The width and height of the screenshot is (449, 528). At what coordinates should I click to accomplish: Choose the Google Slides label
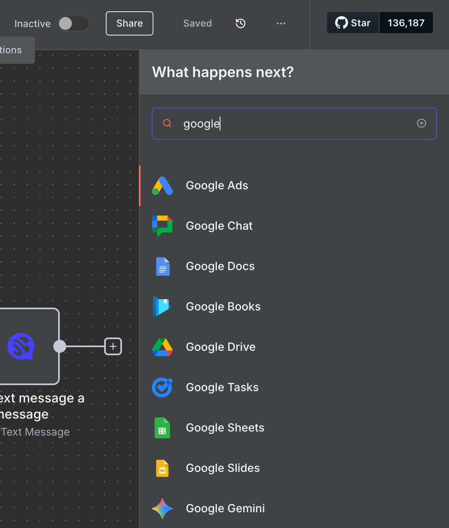click(223, 468)
